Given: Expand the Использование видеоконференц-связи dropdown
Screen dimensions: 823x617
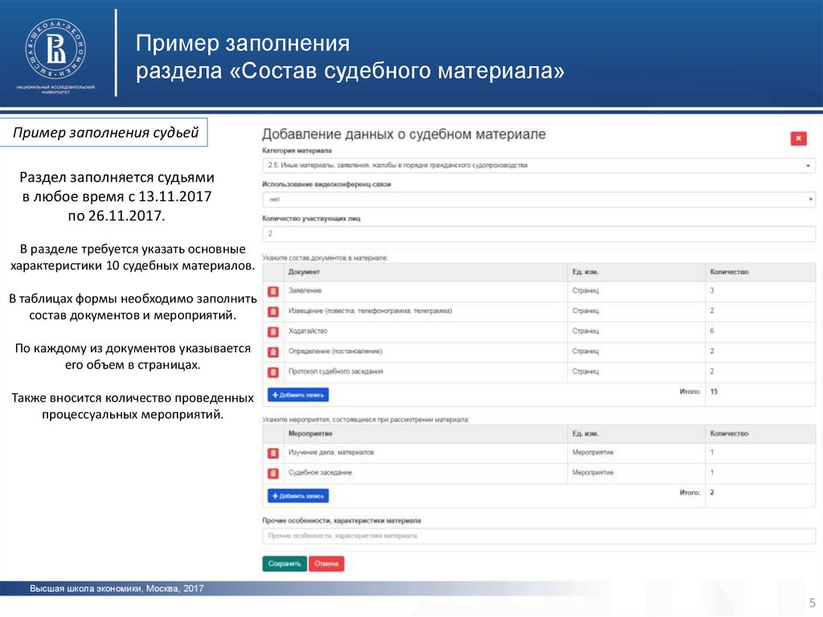Looking at the screenshot, I should pos(538,199).
